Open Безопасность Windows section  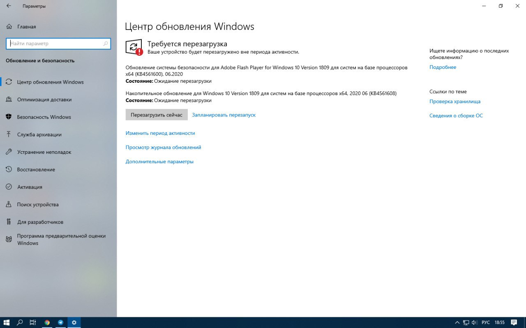58,117
